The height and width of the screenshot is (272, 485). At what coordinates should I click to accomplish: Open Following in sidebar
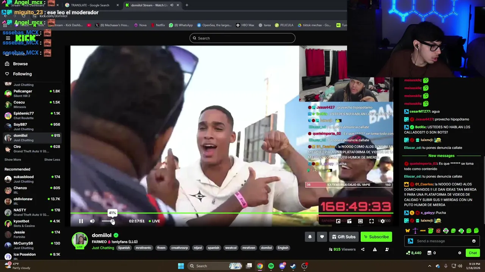(x=22, y=74)
